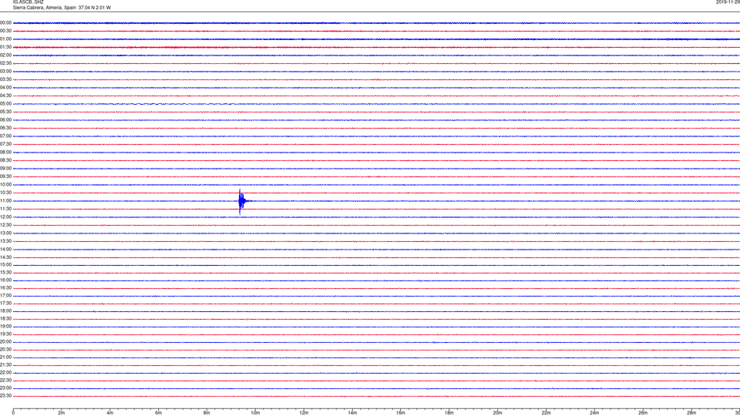Viewport: 740px width, 416px height.
Task: Select the 04:30 row time label
Action: [x=6, y=96]
